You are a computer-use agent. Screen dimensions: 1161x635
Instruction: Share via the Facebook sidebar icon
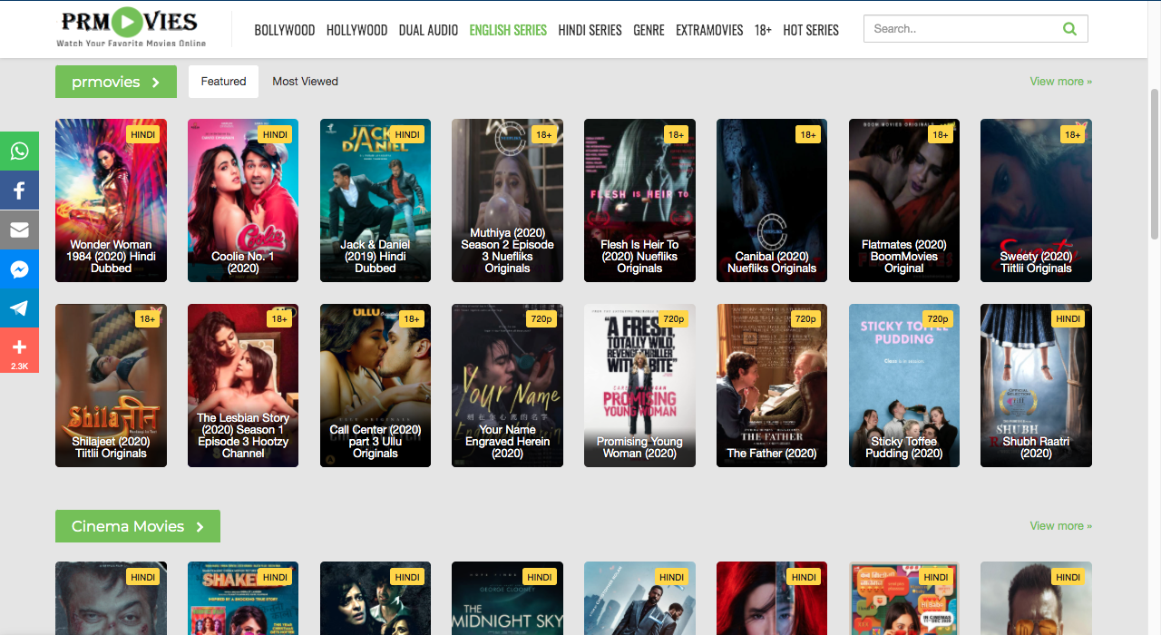[19, 190]
